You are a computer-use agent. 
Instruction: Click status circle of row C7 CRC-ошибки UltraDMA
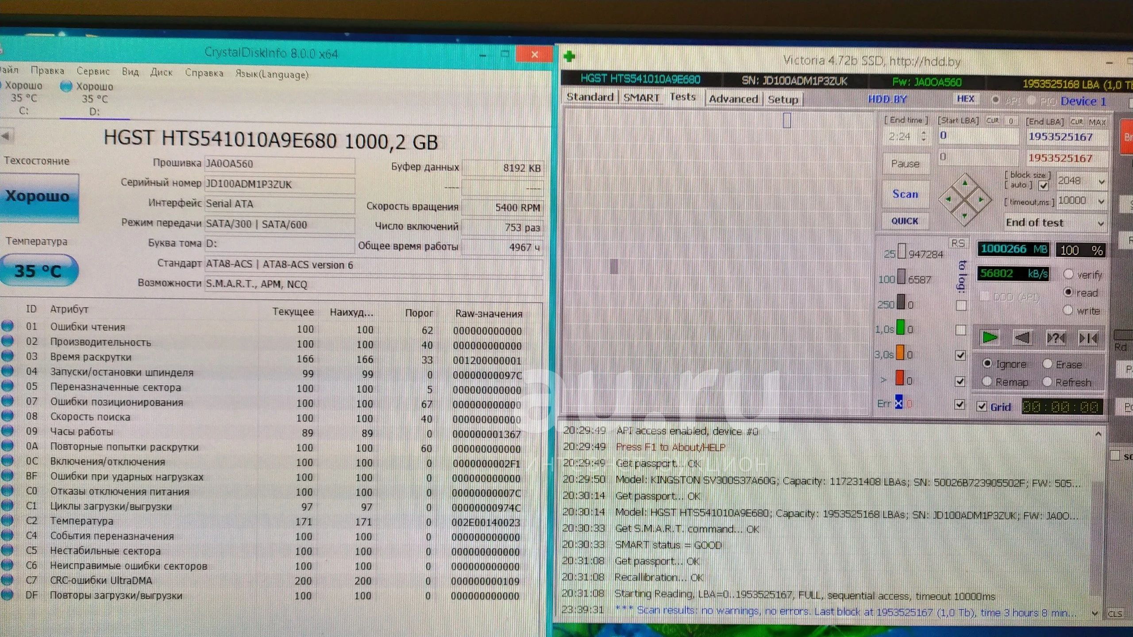[7, 579]
